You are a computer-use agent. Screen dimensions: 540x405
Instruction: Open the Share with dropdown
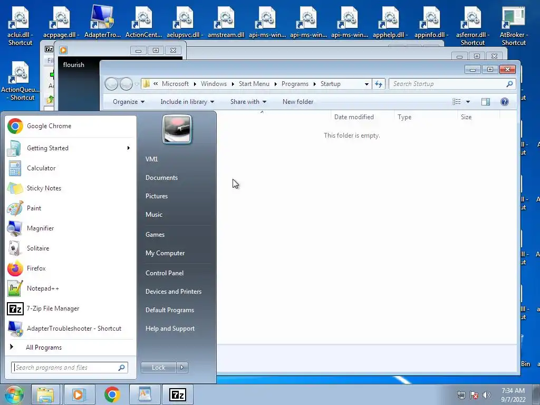(248, 102)
